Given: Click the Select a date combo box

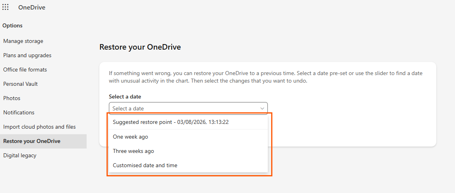Looking at the screenshot, I should [188, 108].
